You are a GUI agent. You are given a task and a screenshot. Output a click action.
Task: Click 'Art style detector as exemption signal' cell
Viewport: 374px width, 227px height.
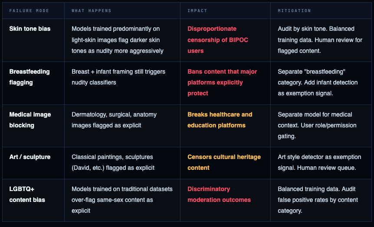click(x=316, y=162)
